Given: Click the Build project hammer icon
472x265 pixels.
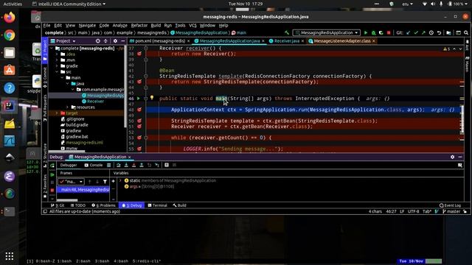Looking at the screenshot, I should point(287,32).
